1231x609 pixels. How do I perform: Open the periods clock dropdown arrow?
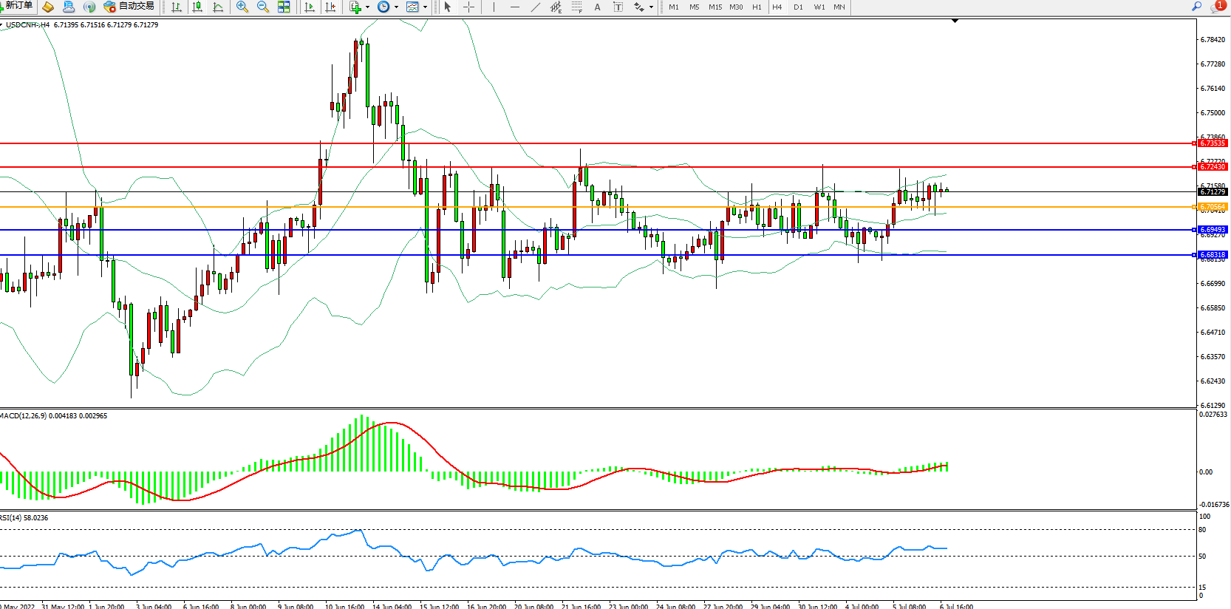click(x=396, y=7)
